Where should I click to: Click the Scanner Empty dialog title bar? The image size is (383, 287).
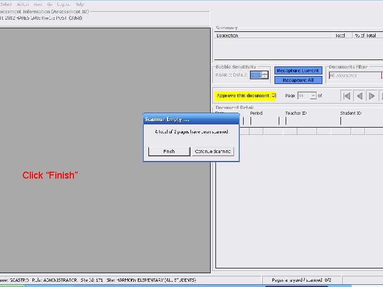191,119
